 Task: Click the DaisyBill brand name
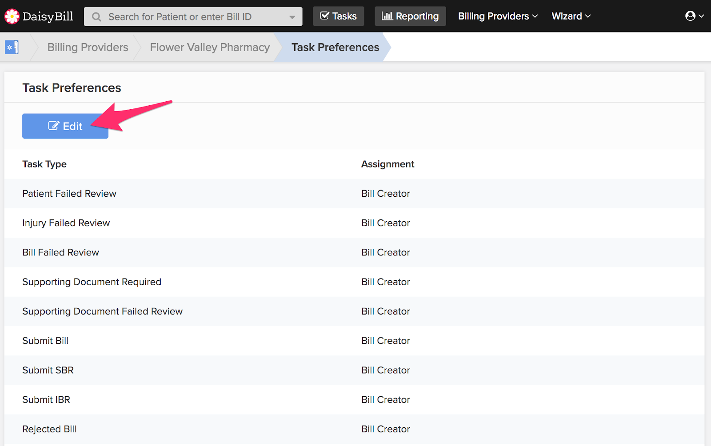(48, 16)
